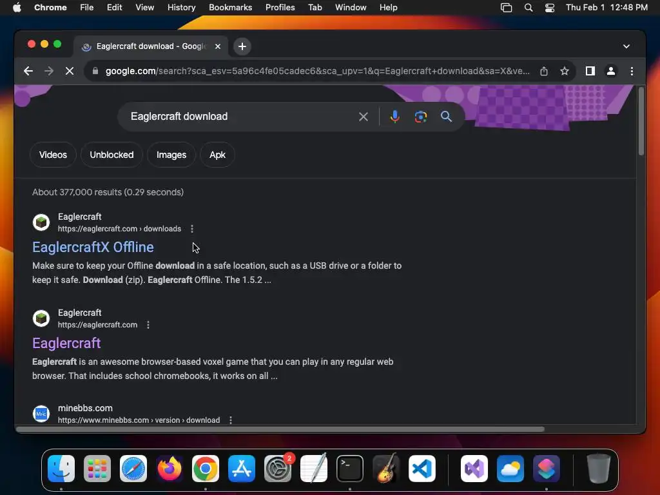The height and width of the screenshot is (495, 660).
Task: Click the minebbs.com favicon
Action: 41,413
